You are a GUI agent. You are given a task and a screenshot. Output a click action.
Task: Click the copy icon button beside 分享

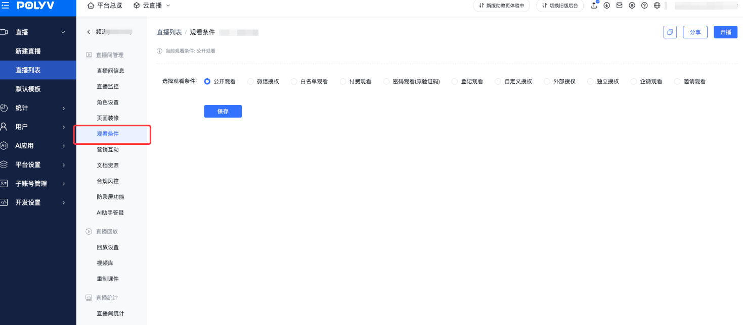pos(670,32)
